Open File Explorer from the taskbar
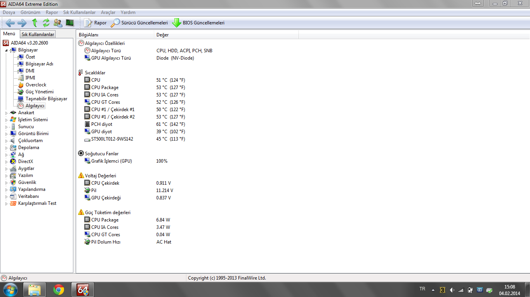 [35, 290]
